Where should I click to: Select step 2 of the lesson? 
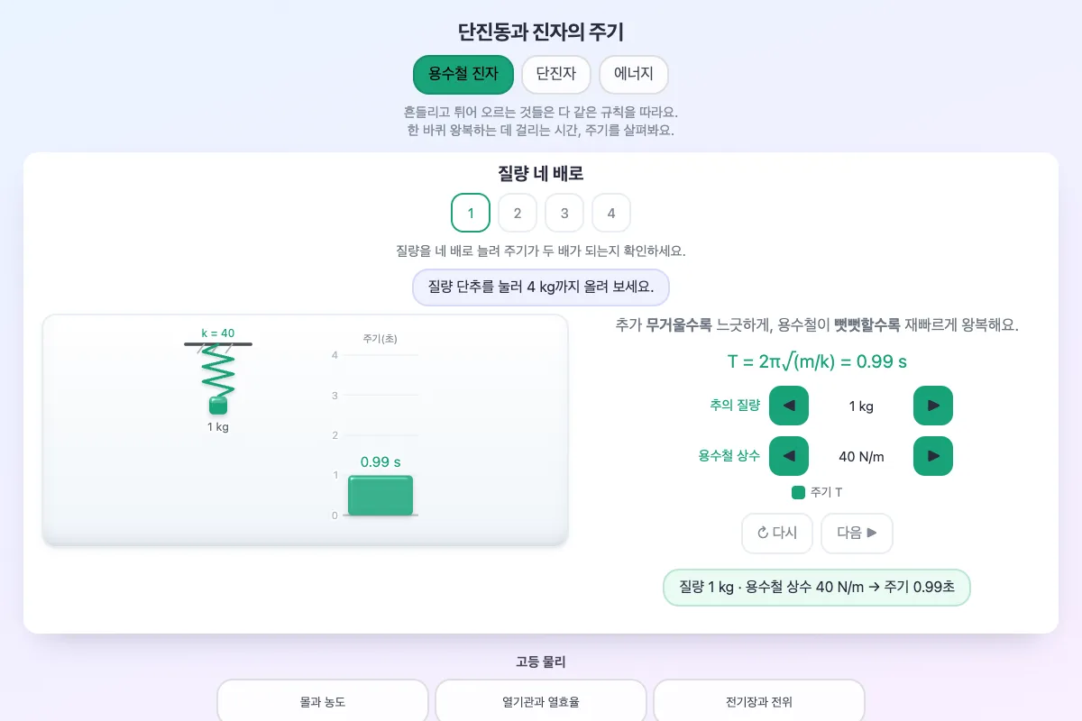tap(518, 214)
